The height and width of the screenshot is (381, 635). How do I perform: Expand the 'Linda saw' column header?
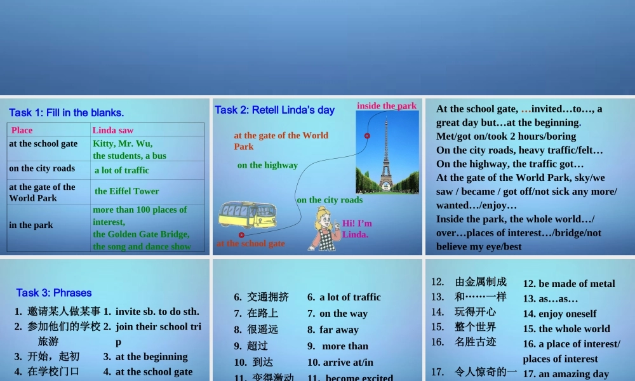[113, 130]
